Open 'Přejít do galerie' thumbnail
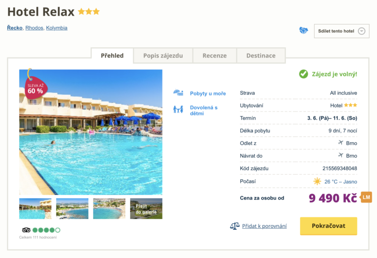The height and width of the screenshot is (258, 377). click(x=146, y=209)
